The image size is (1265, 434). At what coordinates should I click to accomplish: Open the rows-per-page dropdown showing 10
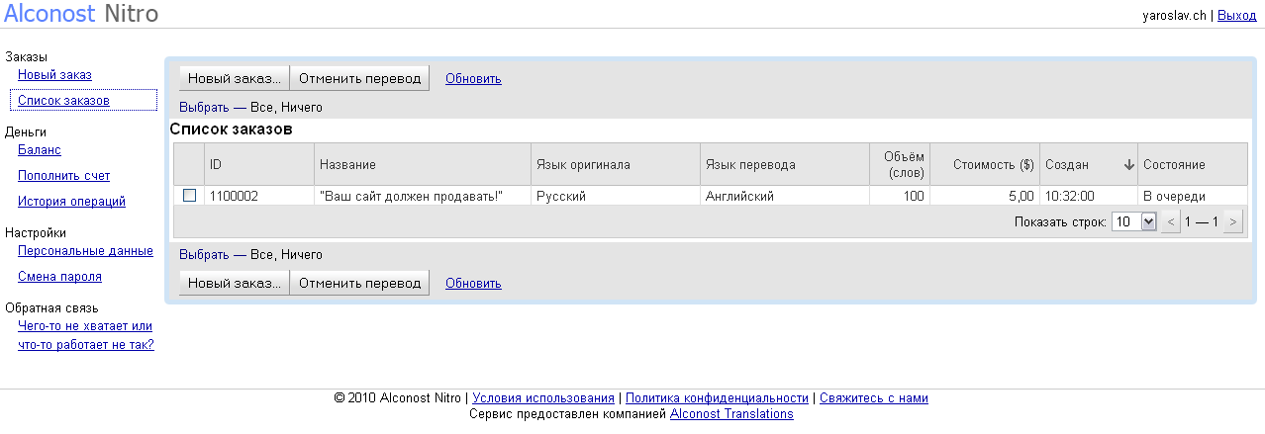[1134, 222]
